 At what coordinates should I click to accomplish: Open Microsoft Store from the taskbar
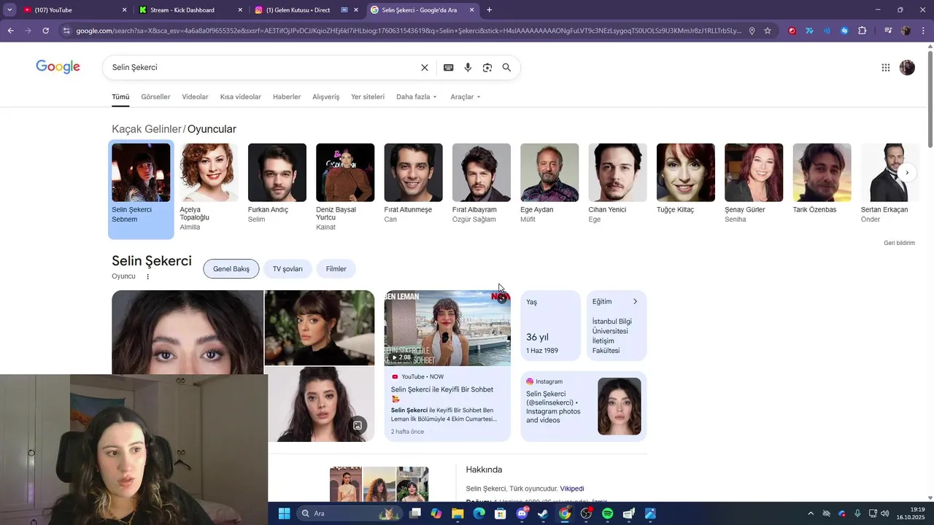coord(501,513)
